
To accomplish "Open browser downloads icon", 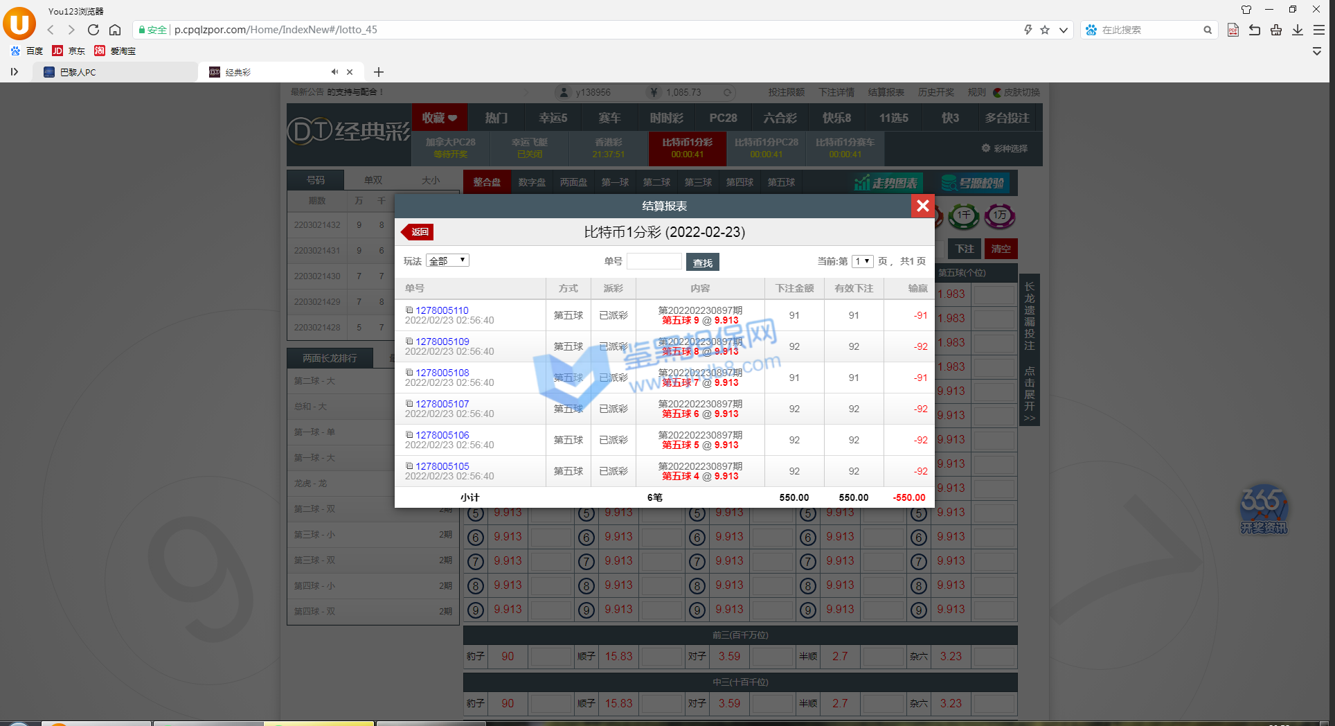I will coord(1298,30).
